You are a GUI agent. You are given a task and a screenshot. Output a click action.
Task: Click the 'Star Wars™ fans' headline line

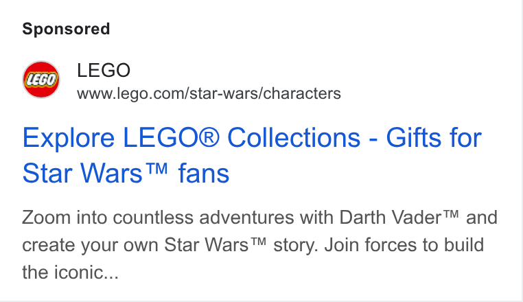[126, 173]
